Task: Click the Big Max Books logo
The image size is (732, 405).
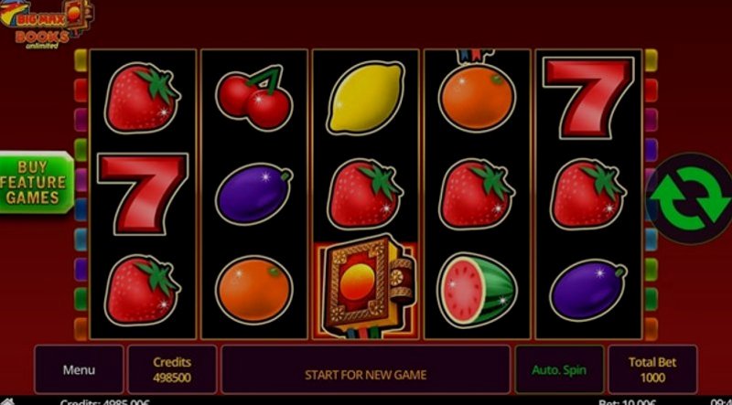Action: tap(47, 24)
